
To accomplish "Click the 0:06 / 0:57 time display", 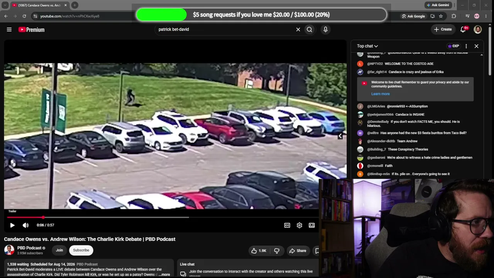I will [46, 225].
